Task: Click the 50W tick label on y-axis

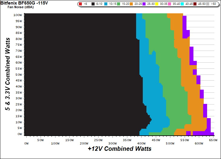Action: [18, 75]
